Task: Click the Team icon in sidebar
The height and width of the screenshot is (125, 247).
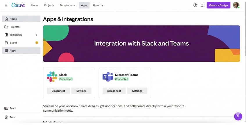Action: tap(6, 108)
